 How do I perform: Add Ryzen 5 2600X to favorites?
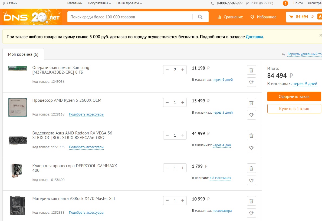[x=251, y=115]
